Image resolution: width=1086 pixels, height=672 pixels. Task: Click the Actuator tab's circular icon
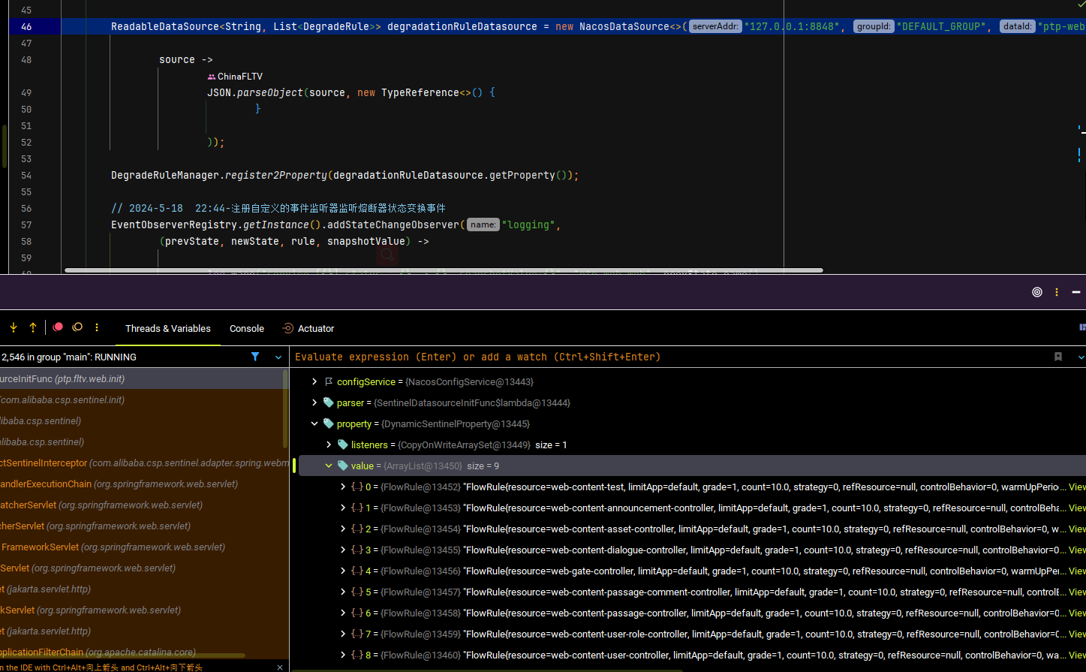(287, 328)
